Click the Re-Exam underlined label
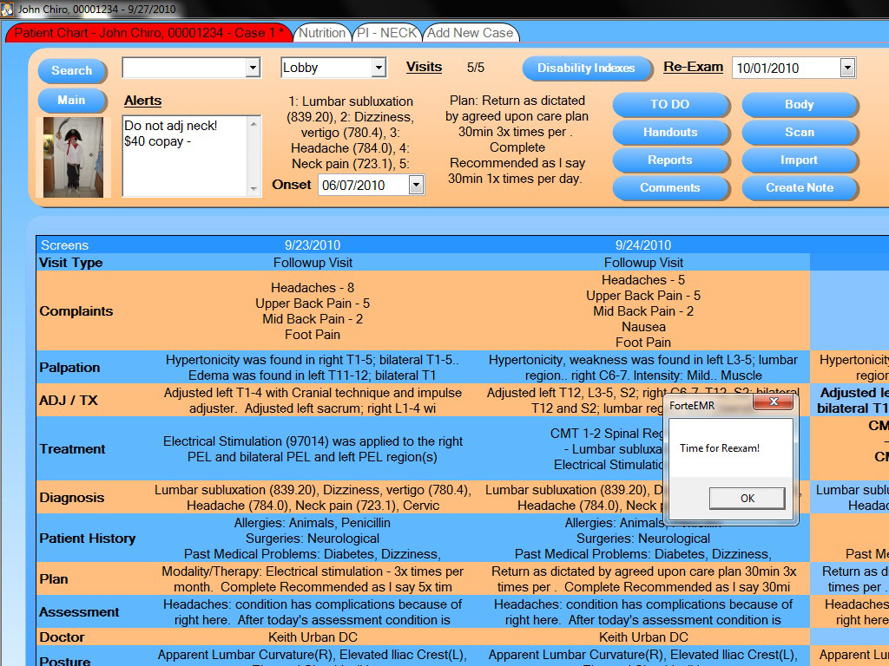This screenshot has width=889, height=666. [x=693, y=67]
